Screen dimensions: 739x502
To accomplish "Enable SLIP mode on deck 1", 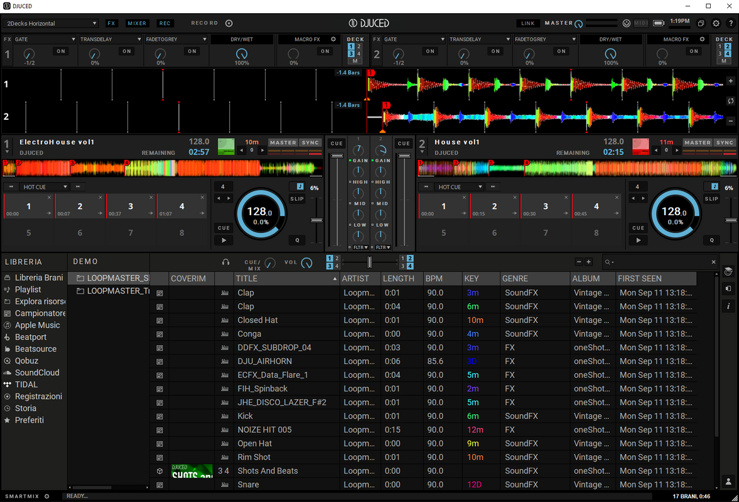I will click(297, 199).
